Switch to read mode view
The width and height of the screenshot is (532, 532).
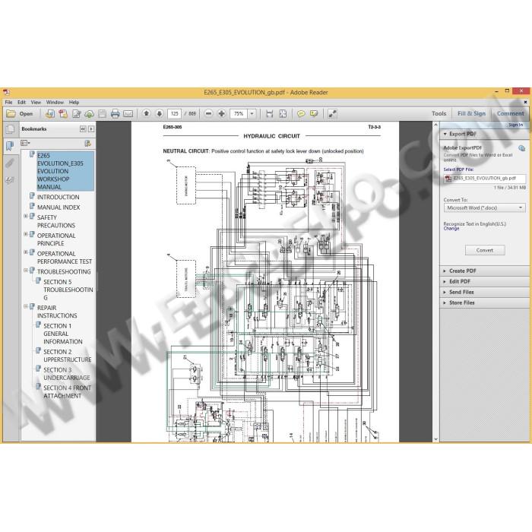pyautogui.click(x=332, y=114)
